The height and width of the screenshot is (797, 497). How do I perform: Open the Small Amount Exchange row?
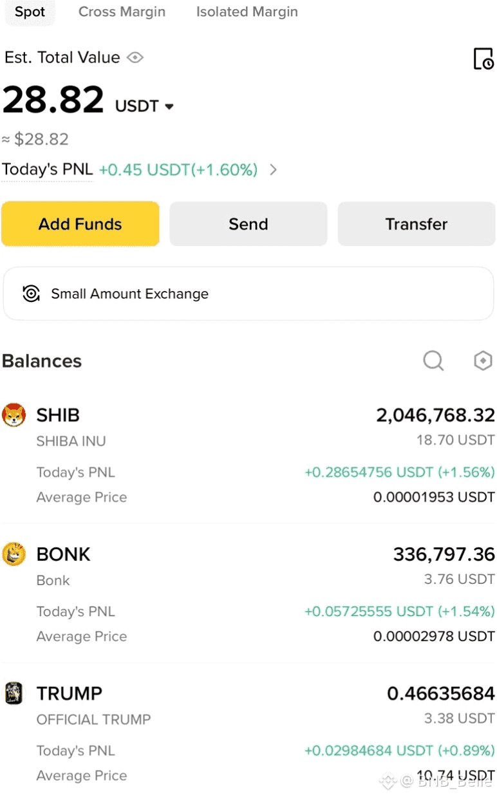[248, 294]
